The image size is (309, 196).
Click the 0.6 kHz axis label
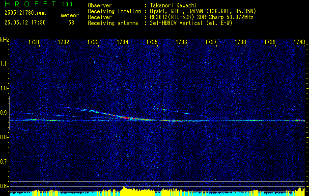click(x=4, y=186)
